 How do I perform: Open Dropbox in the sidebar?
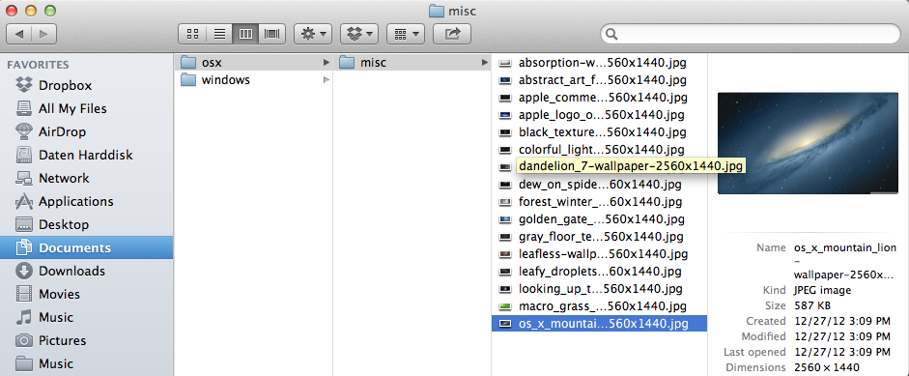(86, 85)
